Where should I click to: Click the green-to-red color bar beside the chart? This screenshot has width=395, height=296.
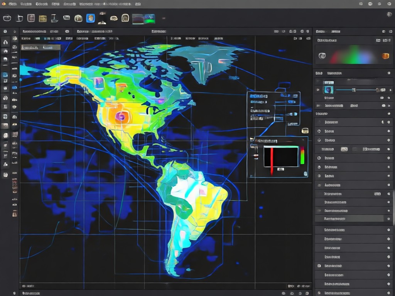(302, 155)
